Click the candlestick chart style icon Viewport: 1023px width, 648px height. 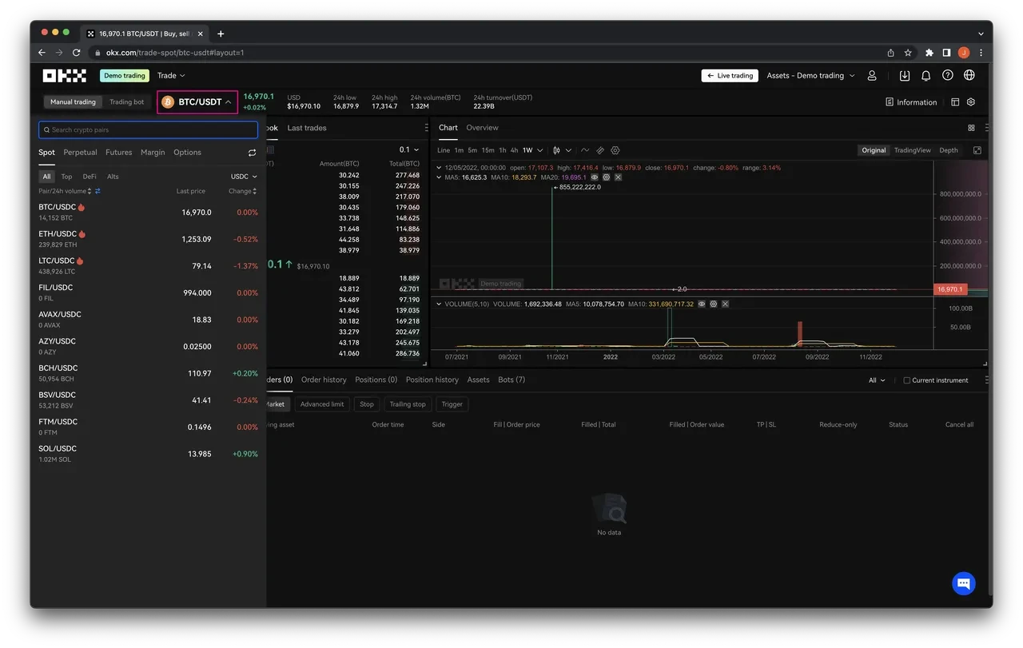click(557, 150)
